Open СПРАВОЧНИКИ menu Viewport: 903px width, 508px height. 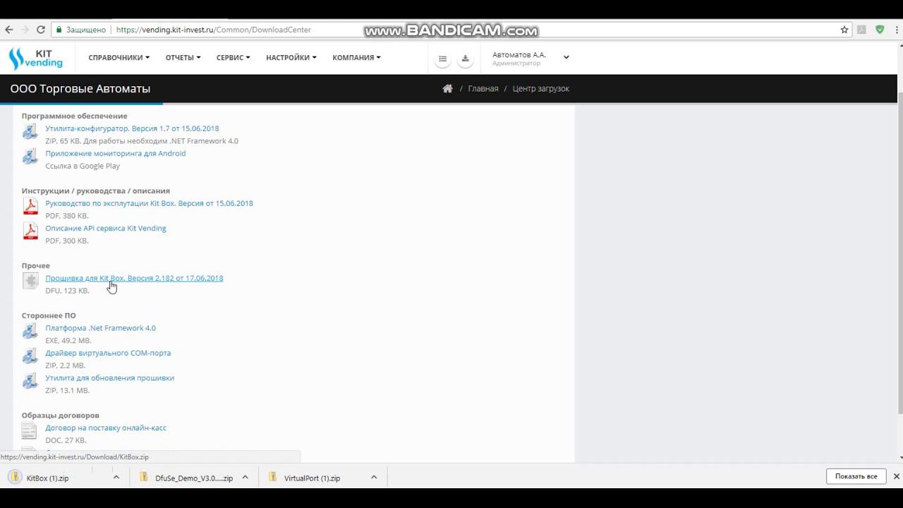click(x=119, y=57)
